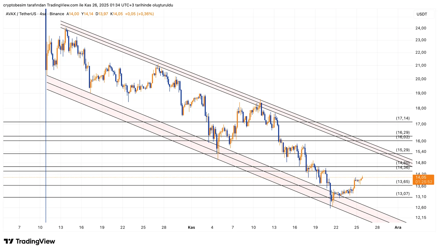Select the 12,15 price scale label

tap(421, 218)
